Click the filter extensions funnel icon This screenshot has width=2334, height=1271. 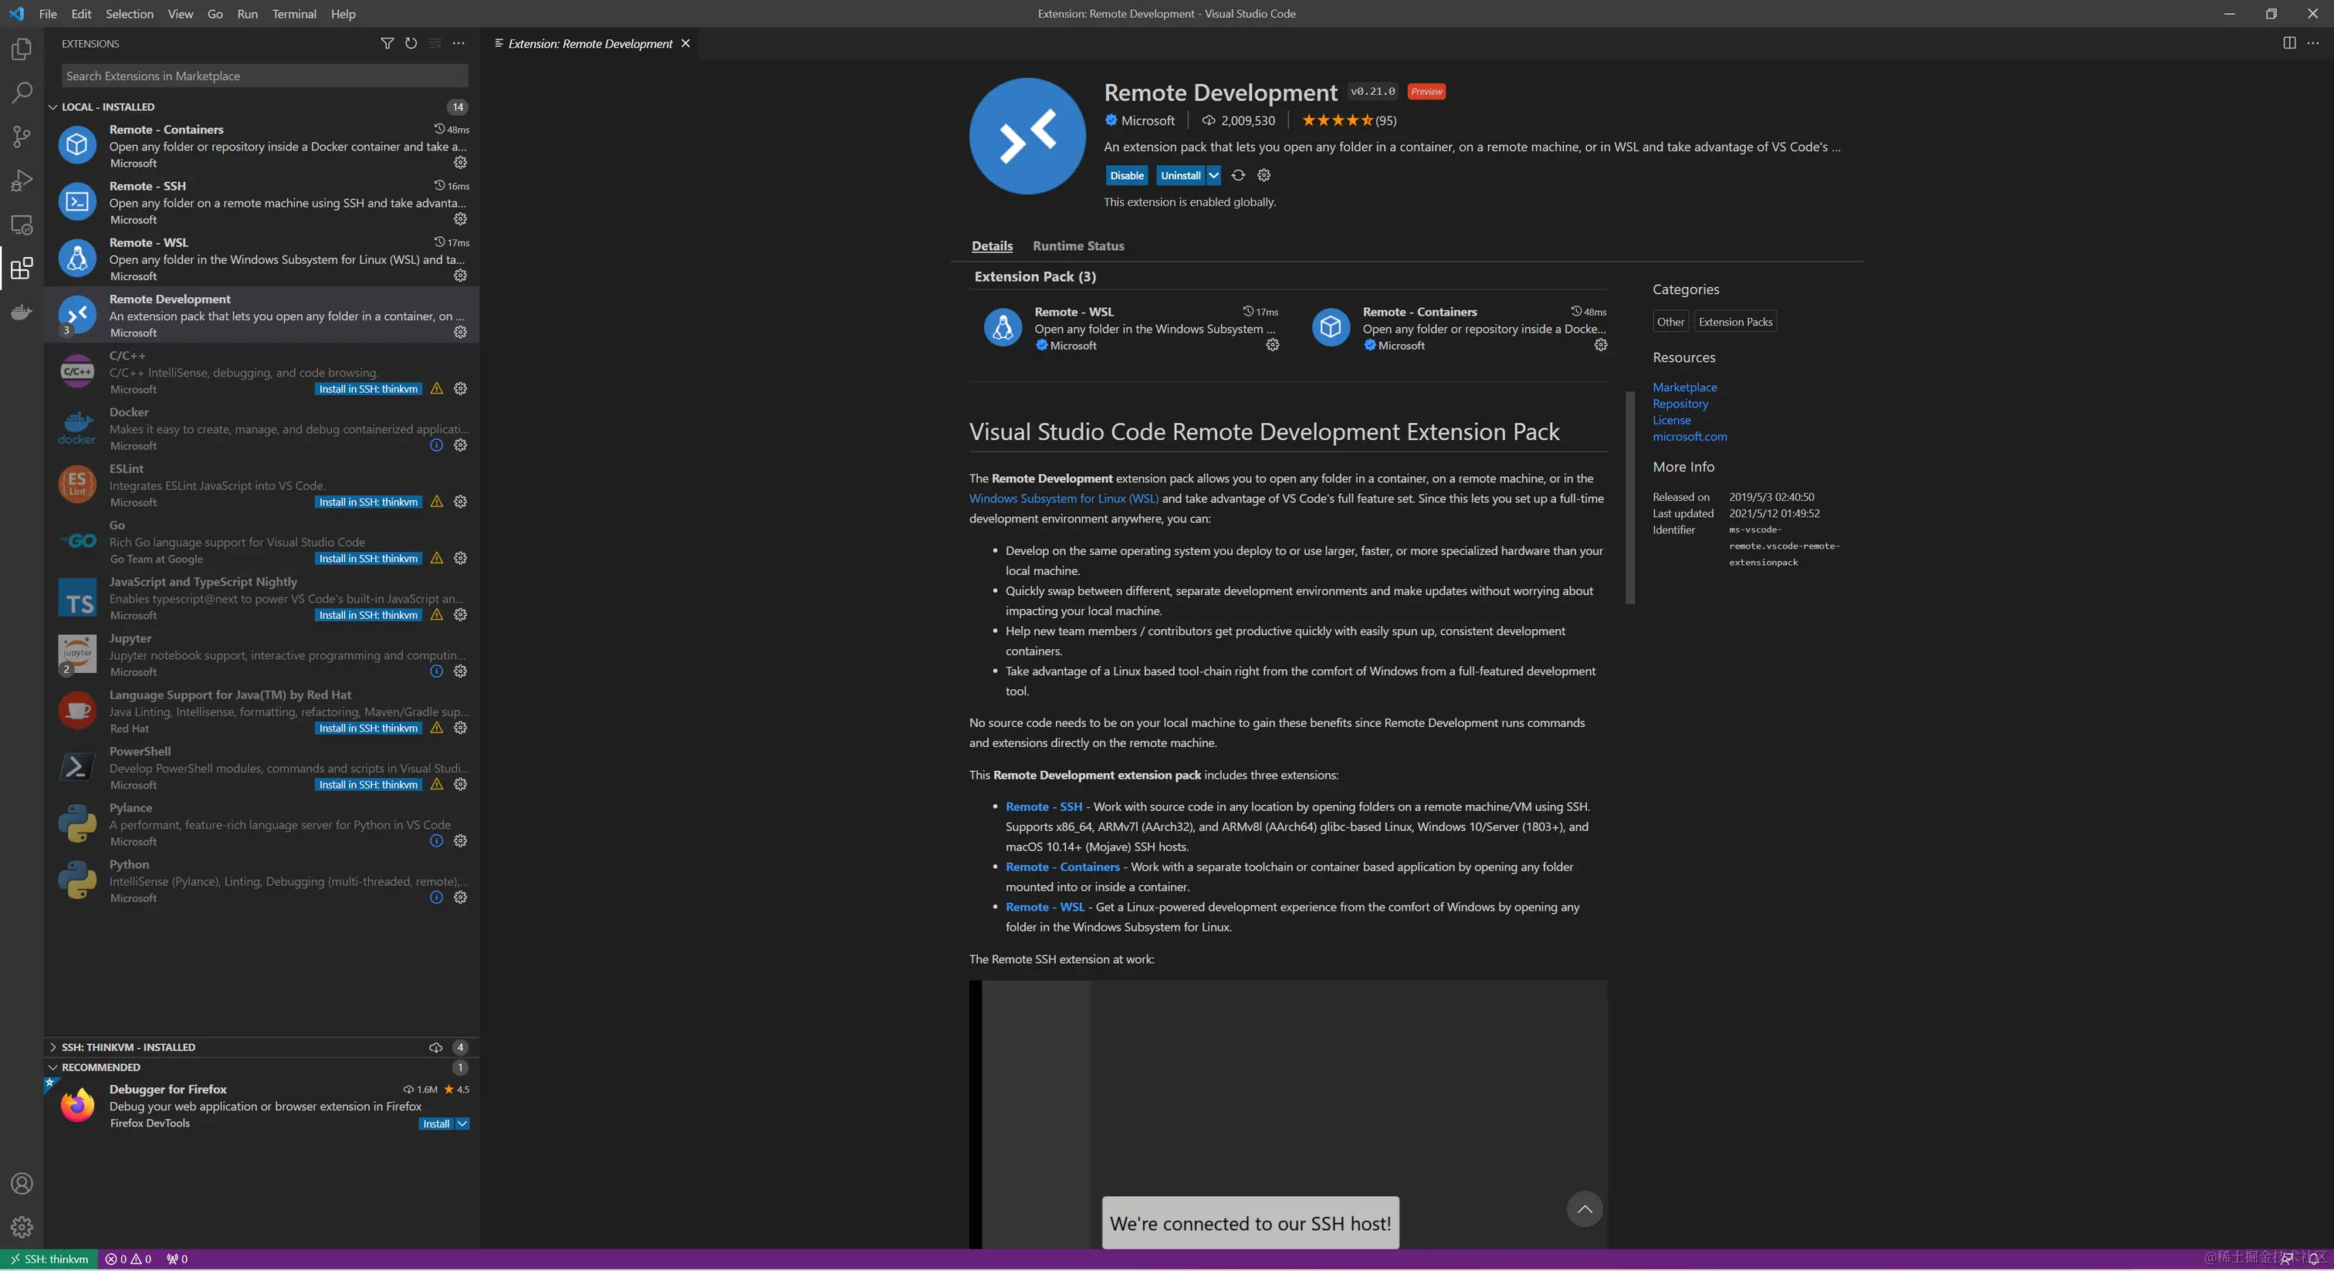(x=387, y=43)
